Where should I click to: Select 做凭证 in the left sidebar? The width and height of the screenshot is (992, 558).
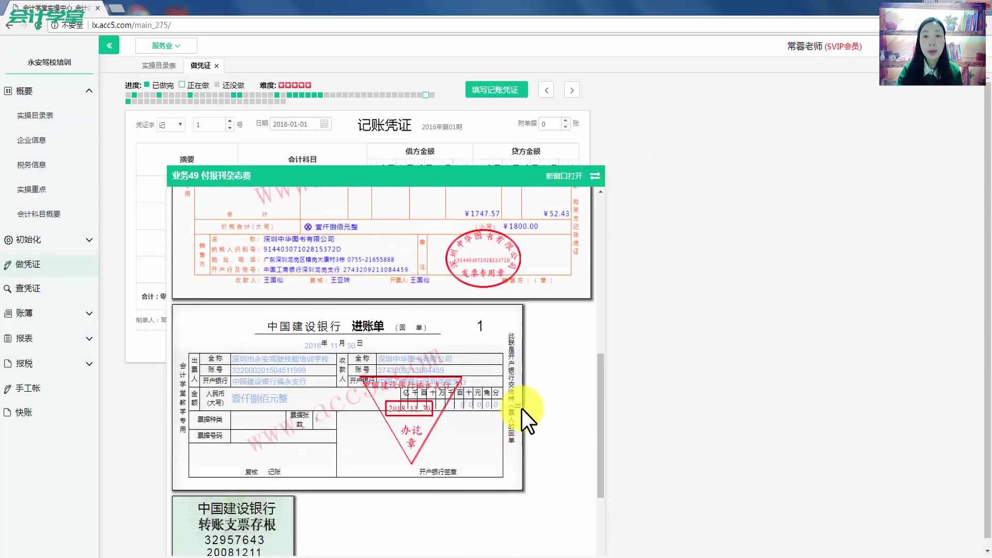click(28, 263)
